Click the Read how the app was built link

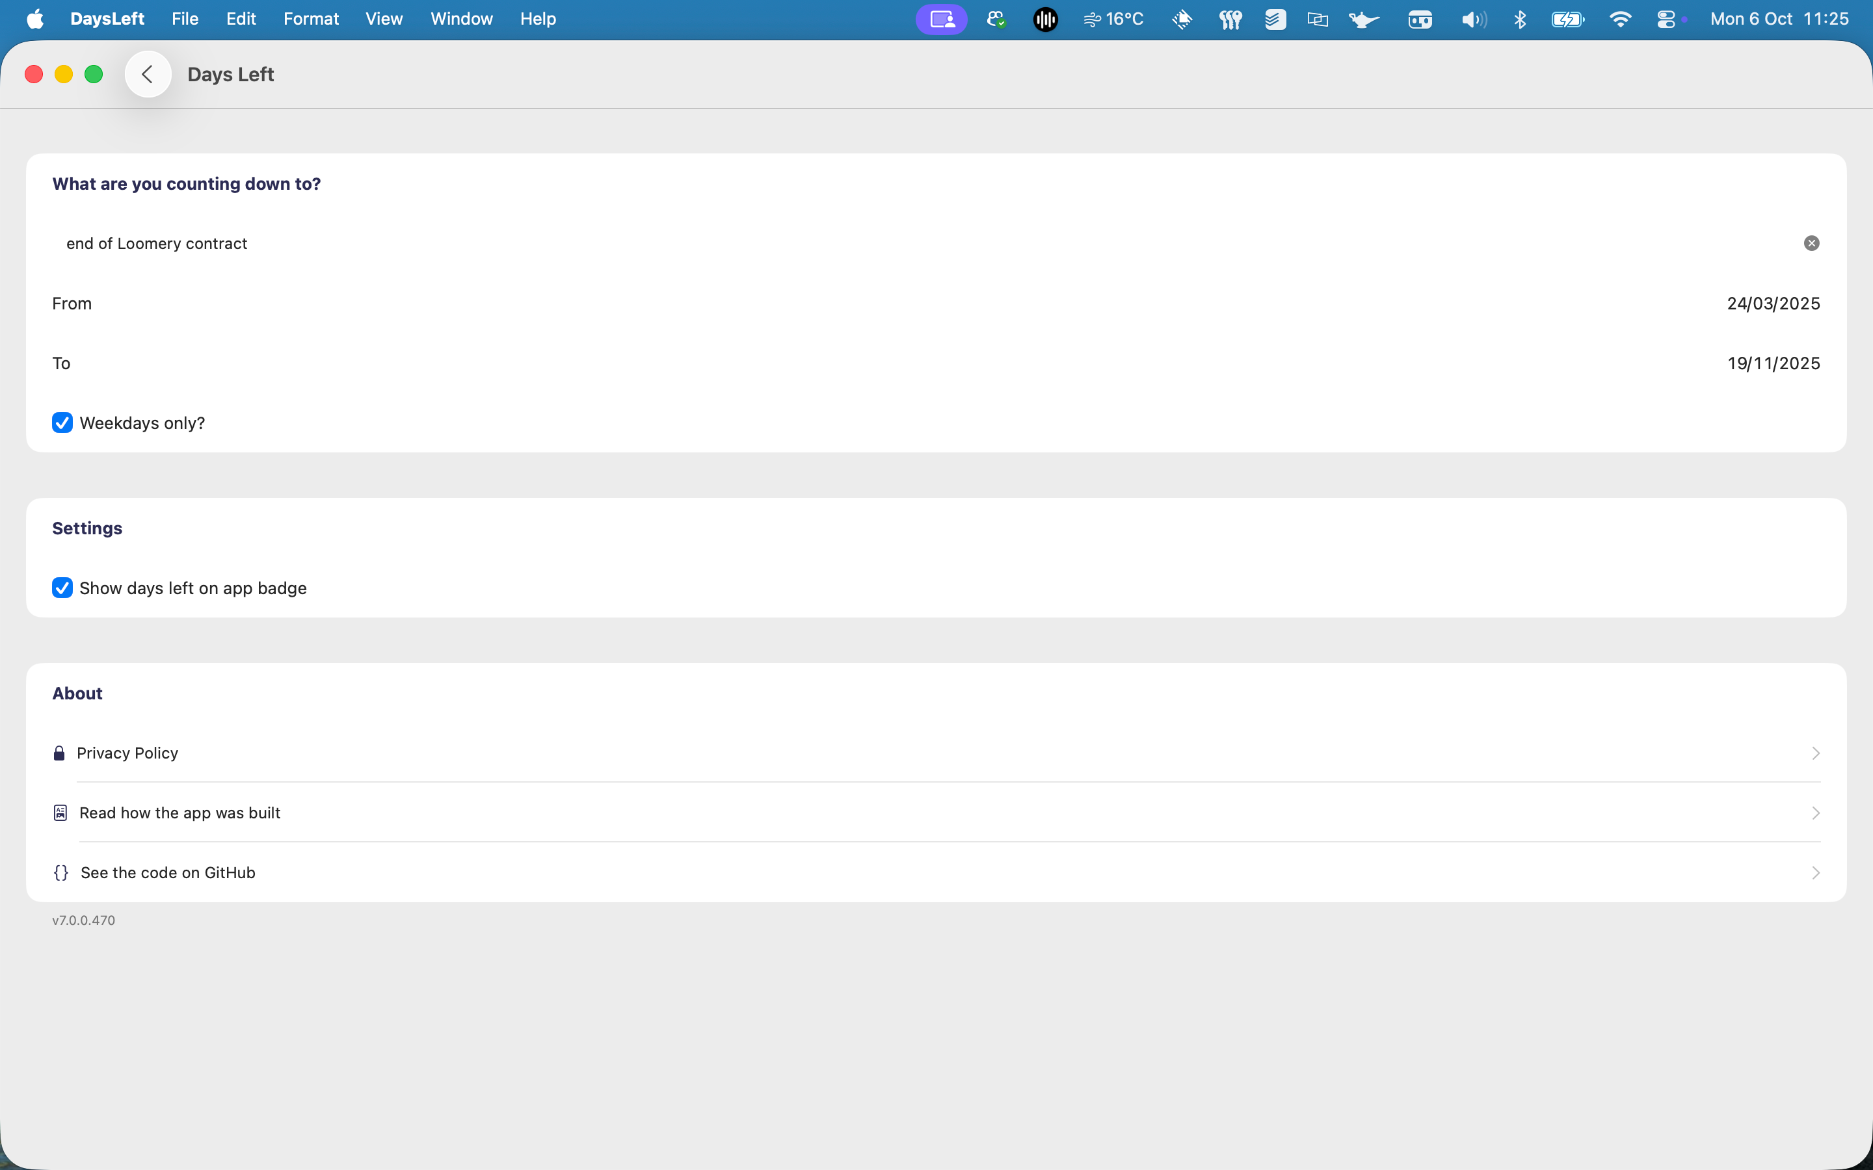180,813
